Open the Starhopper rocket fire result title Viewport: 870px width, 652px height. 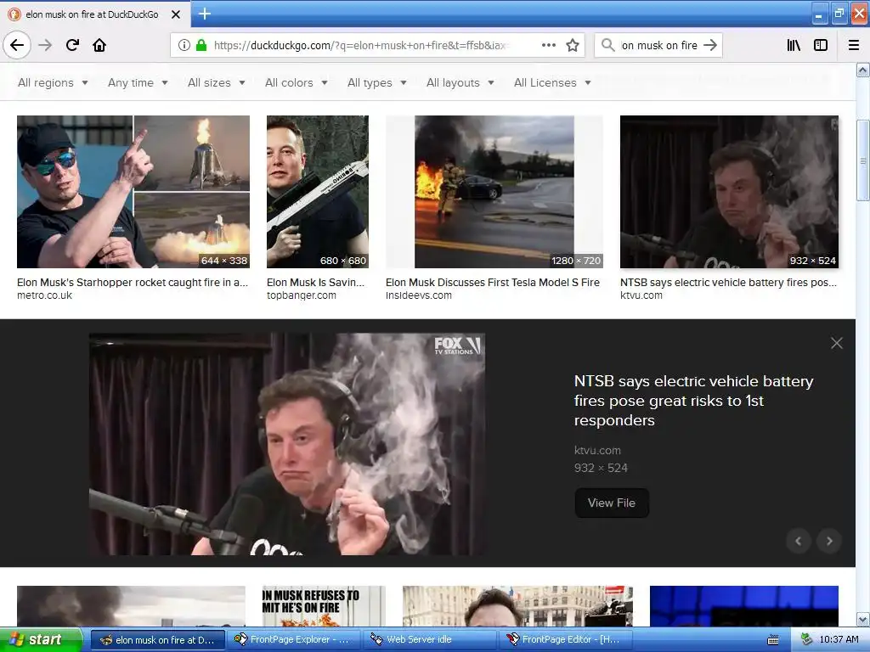(x=133, y=282)
